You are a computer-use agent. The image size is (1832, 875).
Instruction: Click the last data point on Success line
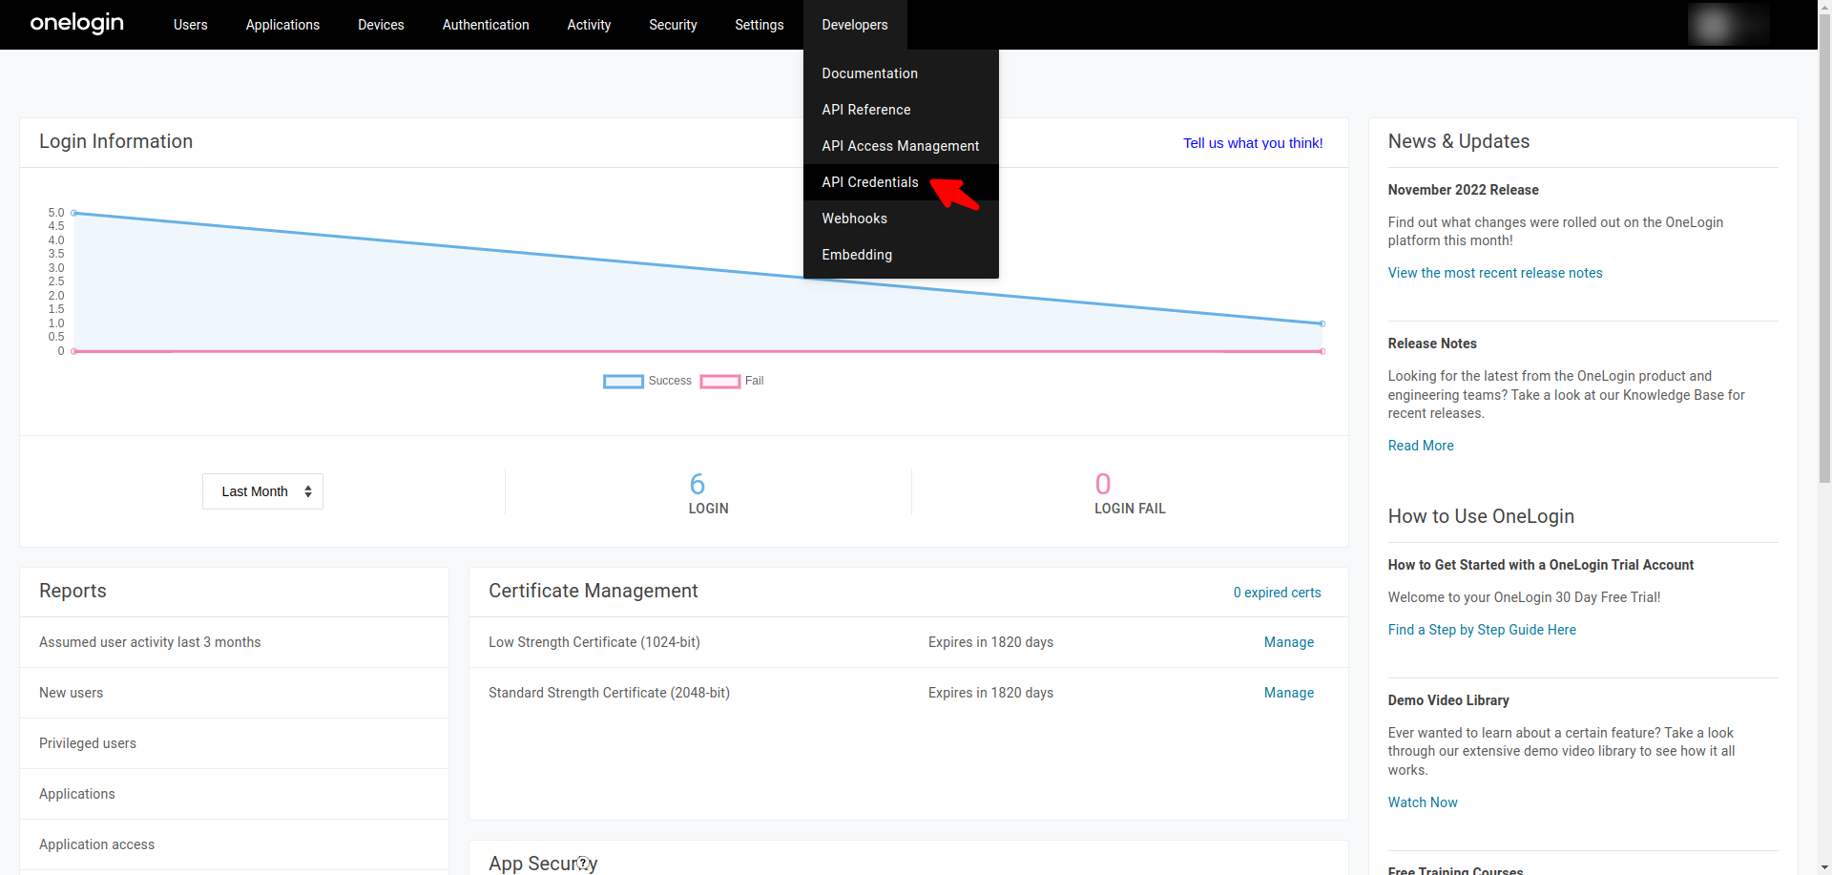(x=1322, y=323)
